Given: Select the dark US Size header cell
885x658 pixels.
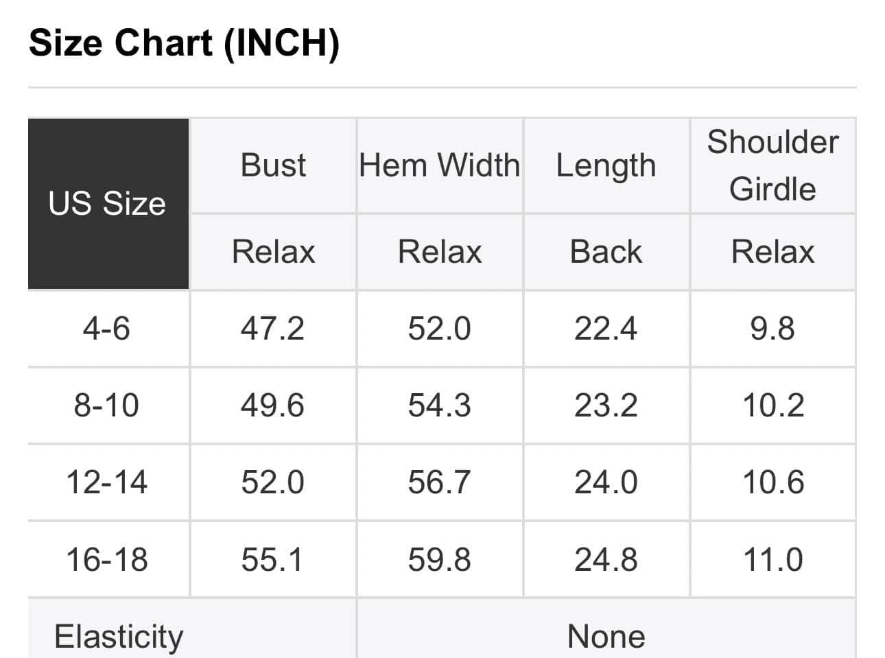Looking at the screenshot, I should pos(108,203).
